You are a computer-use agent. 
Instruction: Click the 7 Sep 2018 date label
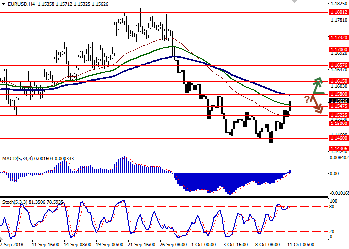12,245
